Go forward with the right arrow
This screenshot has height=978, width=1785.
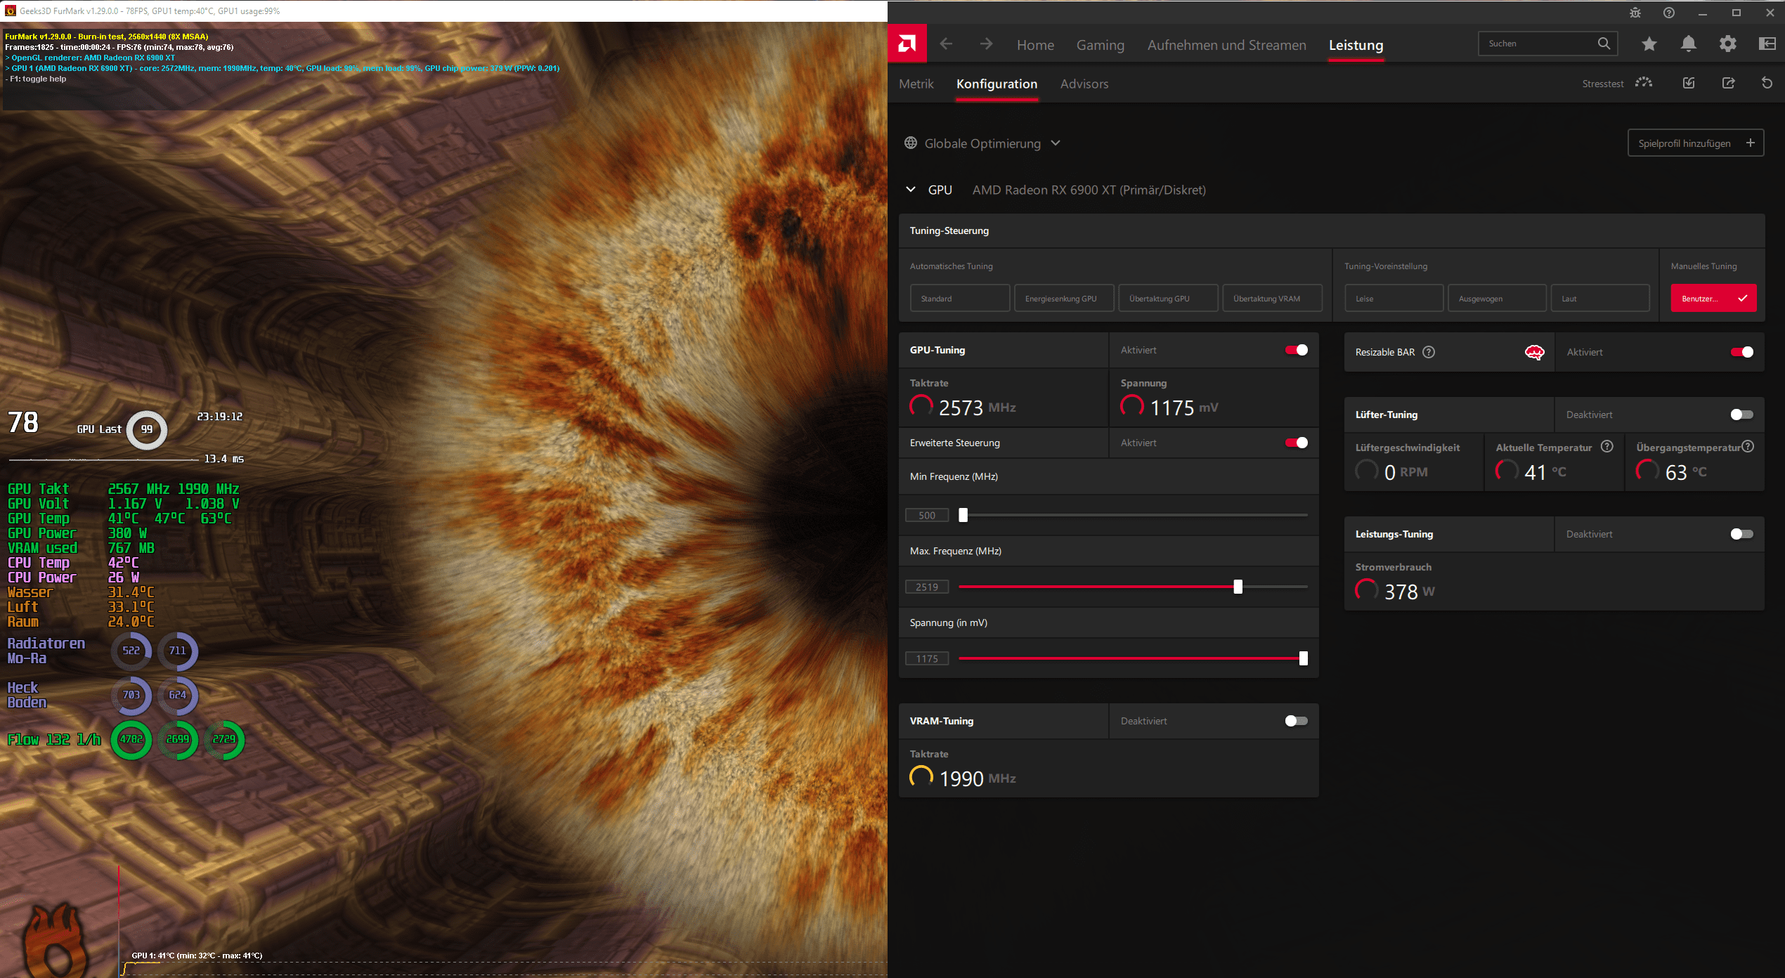click(x=986, y=44)
